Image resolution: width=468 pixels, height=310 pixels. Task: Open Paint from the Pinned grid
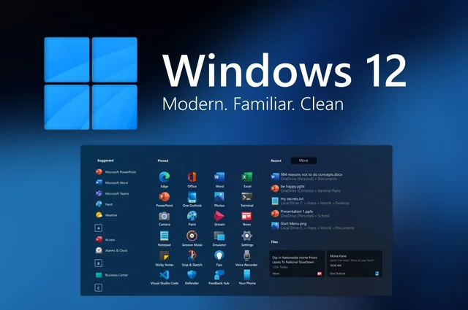click(192, 219)
